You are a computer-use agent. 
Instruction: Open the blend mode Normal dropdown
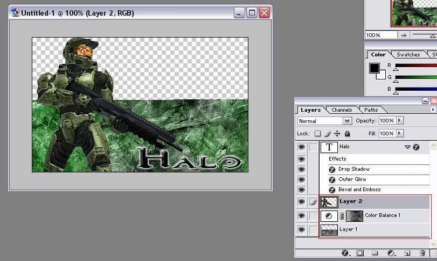pos(346,121)
